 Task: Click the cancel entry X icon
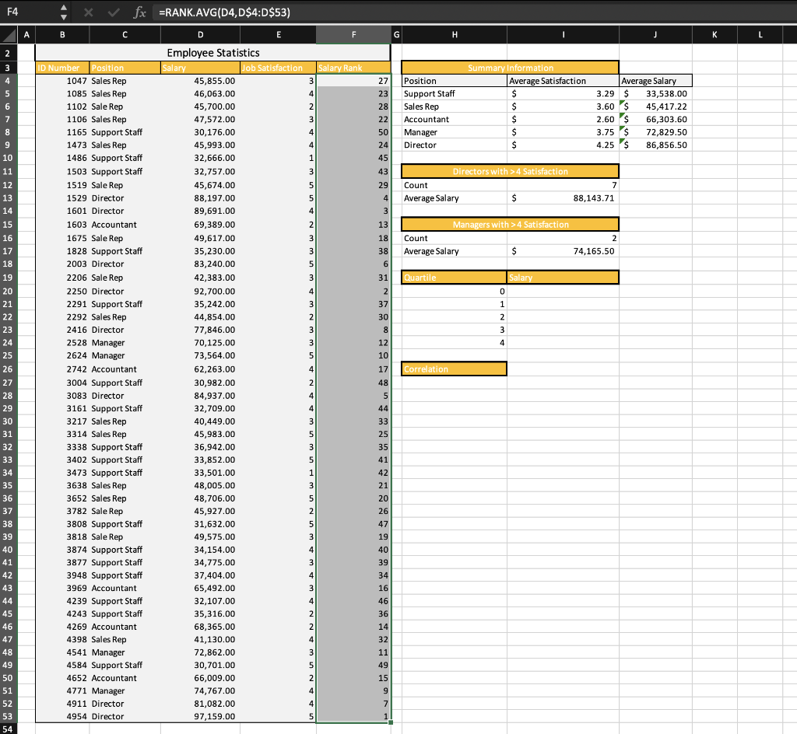(x=89, y=12)
